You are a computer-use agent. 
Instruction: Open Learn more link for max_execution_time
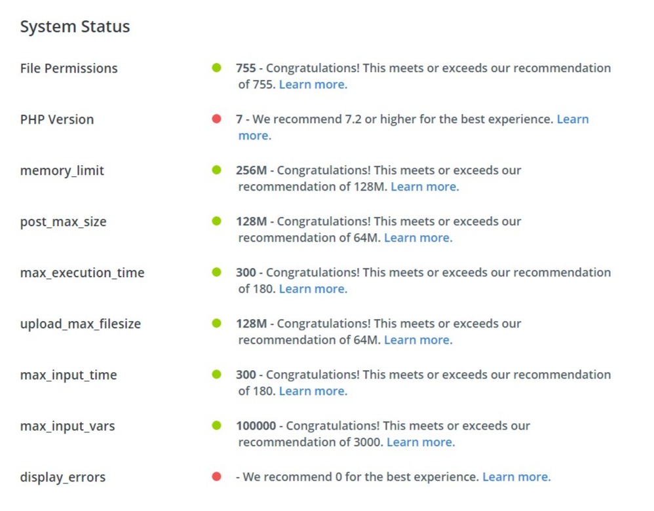coord(313,289)
